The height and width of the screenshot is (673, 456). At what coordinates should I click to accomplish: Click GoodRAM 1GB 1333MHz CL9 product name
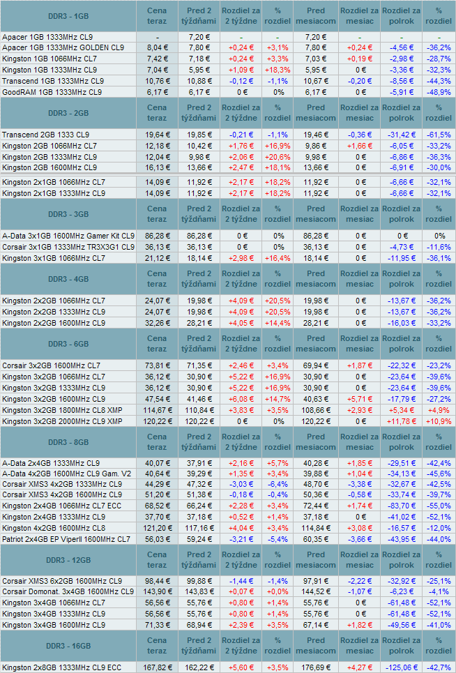click(x=52, y=92)
